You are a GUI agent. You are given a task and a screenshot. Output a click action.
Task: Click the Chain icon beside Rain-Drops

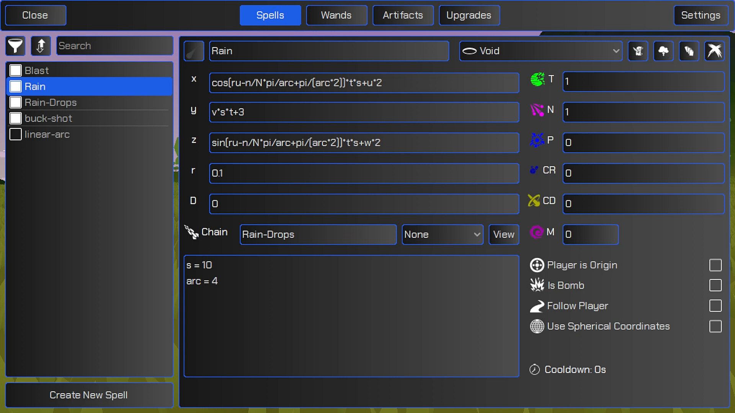point(191,232)
